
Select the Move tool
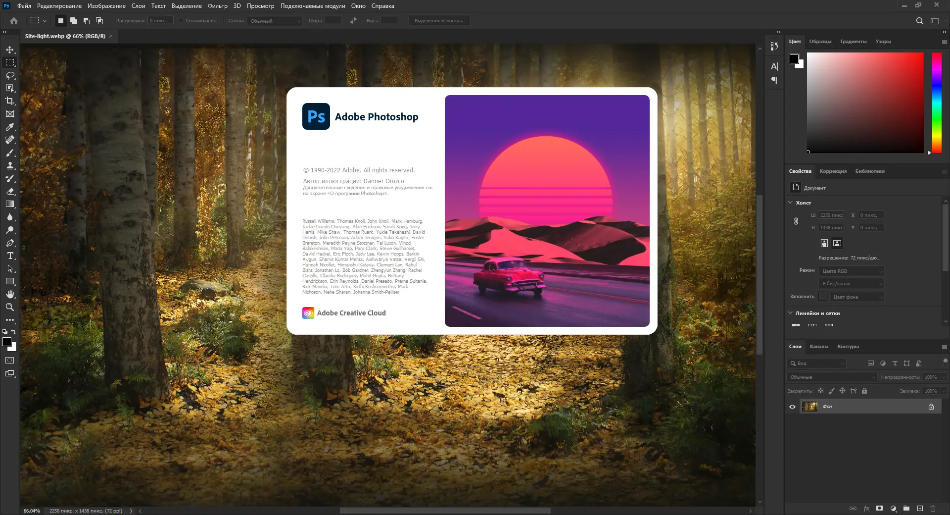point(9,50)
